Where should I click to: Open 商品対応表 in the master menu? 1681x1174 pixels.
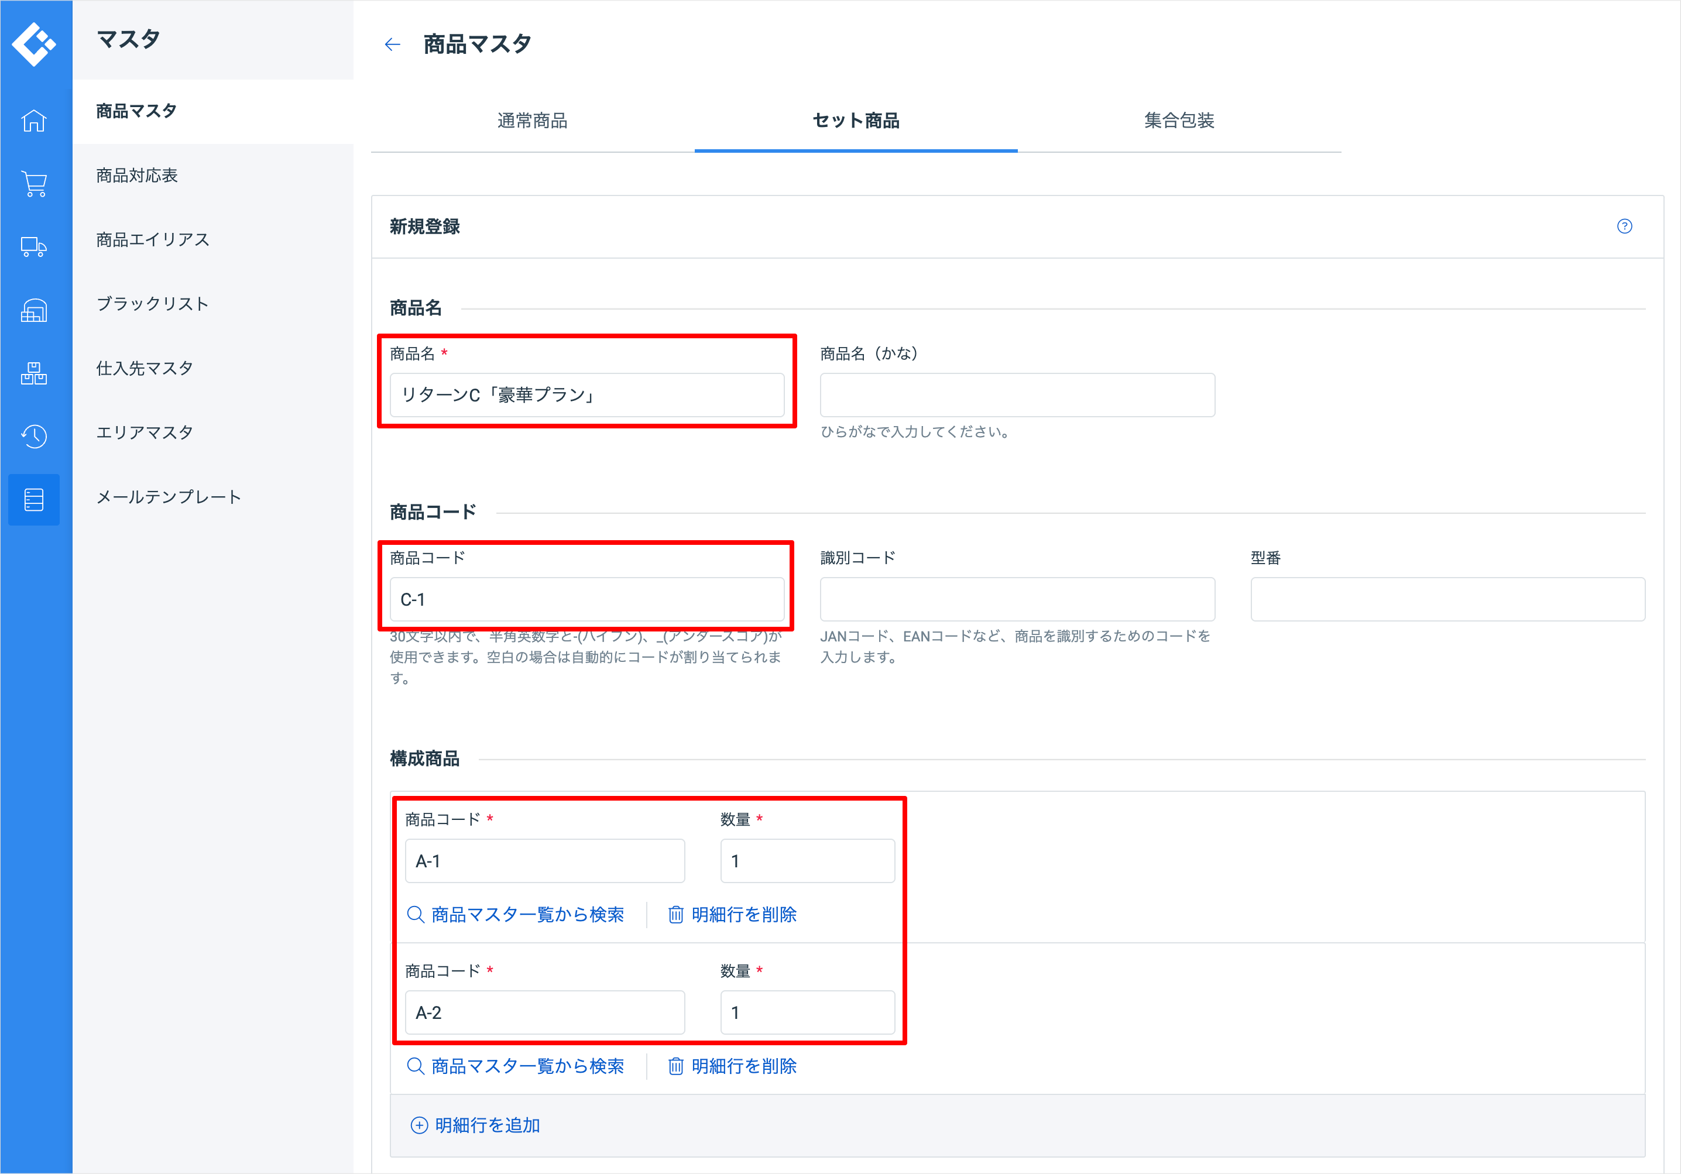pos(137,176)
